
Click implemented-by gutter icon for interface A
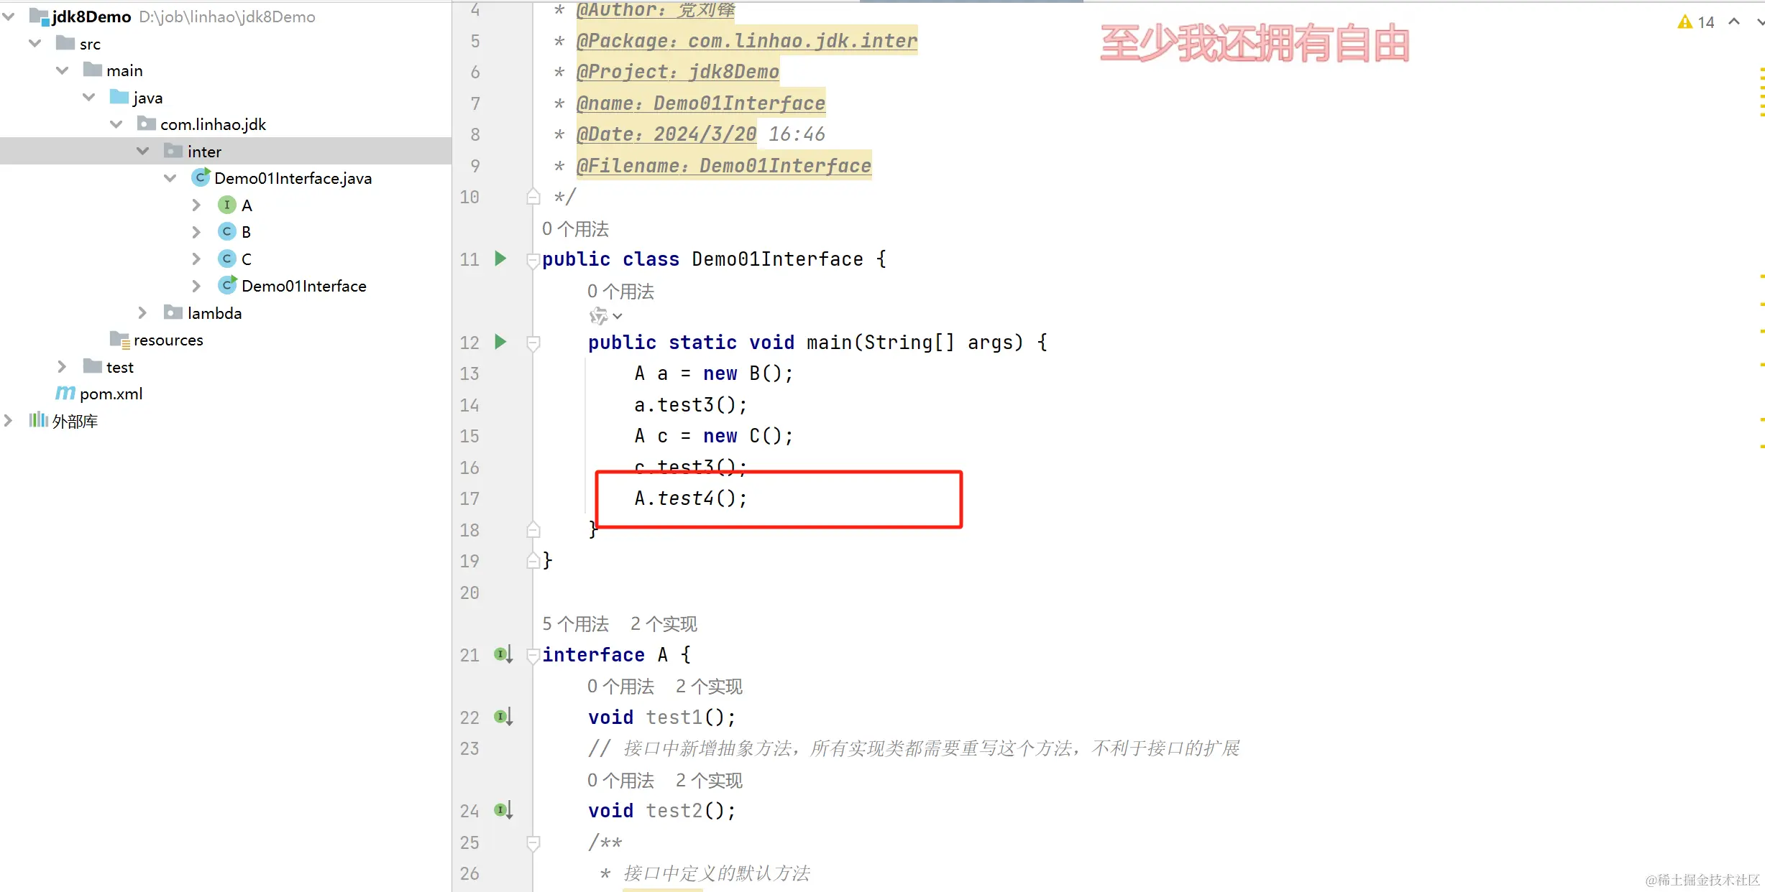coord(503,654)
